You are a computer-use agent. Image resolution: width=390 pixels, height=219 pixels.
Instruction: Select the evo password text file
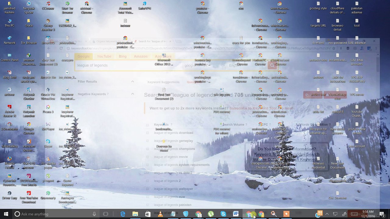pos(338,40)
